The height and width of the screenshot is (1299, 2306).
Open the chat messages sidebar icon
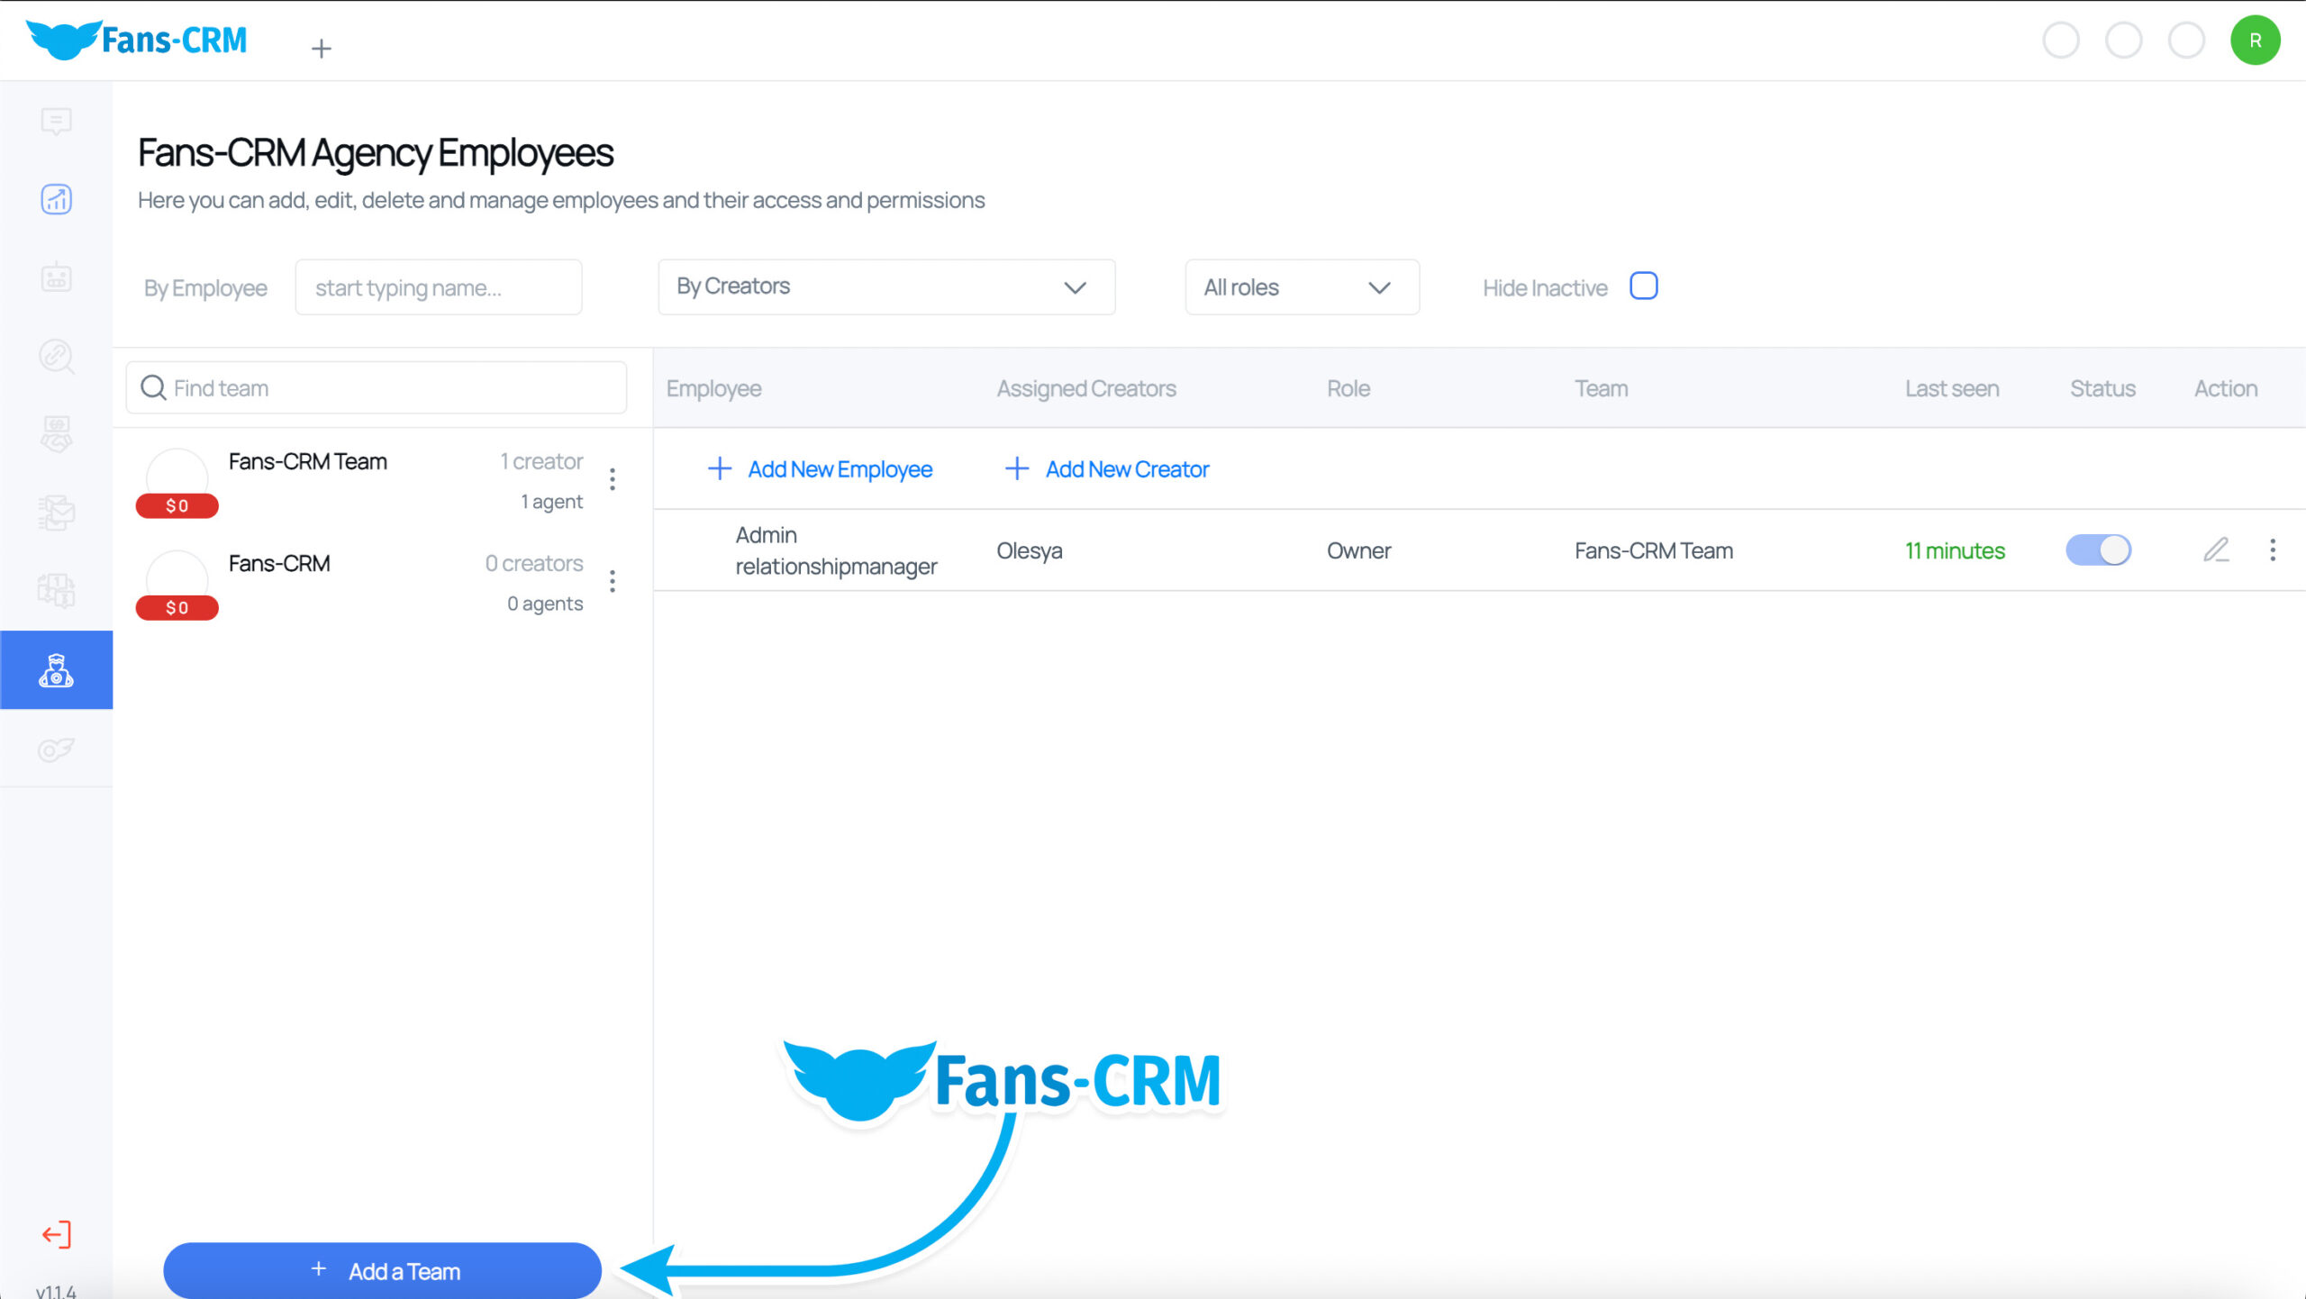tap(56, 121)
